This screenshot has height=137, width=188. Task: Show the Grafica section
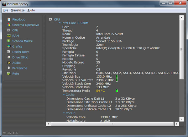[17, 47]
